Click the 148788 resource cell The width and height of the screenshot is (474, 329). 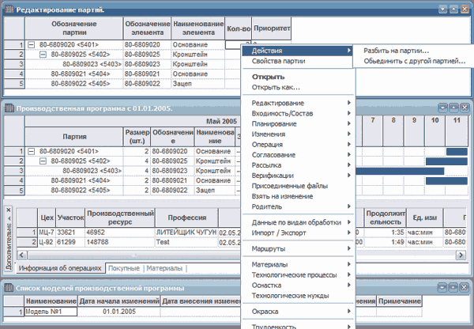(x=120, y=242)
